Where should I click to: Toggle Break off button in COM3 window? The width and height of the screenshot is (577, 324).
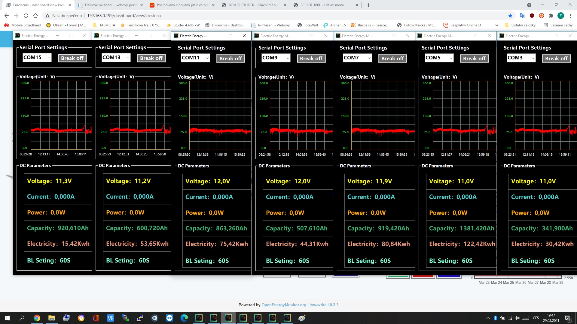[x=556, y=58]
